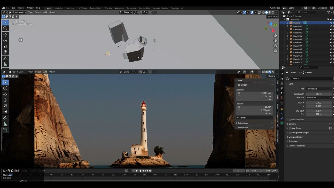Open the XYZ Euler rotation mode dropdown
This screenshot has height=188, width=334.
(x=255, y=118)
